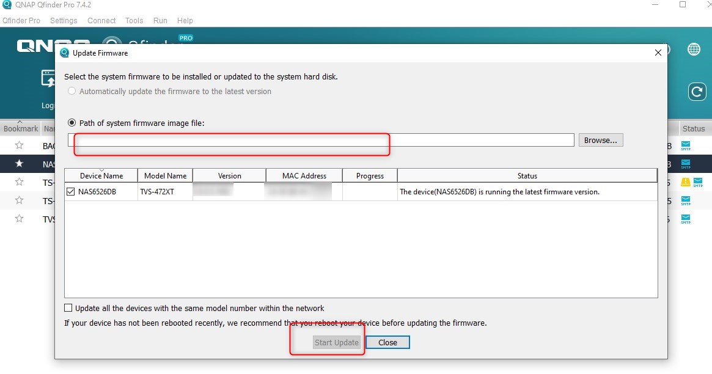The image size is (712, 374).
Task: Click the Status header in the main list
Action: pos(694,128)
